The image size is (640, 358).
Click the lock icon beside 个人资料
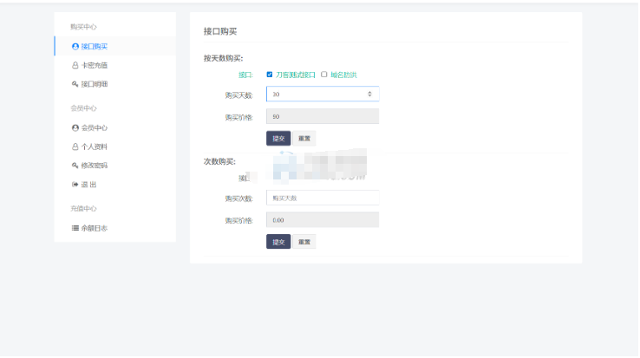coord(75,146)
